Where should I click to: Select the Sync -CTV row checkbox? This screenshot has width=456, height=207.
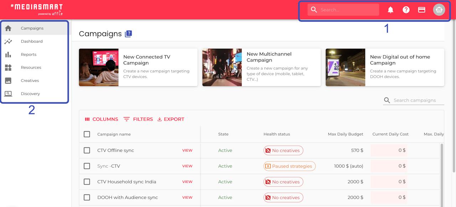click(87, 166)
